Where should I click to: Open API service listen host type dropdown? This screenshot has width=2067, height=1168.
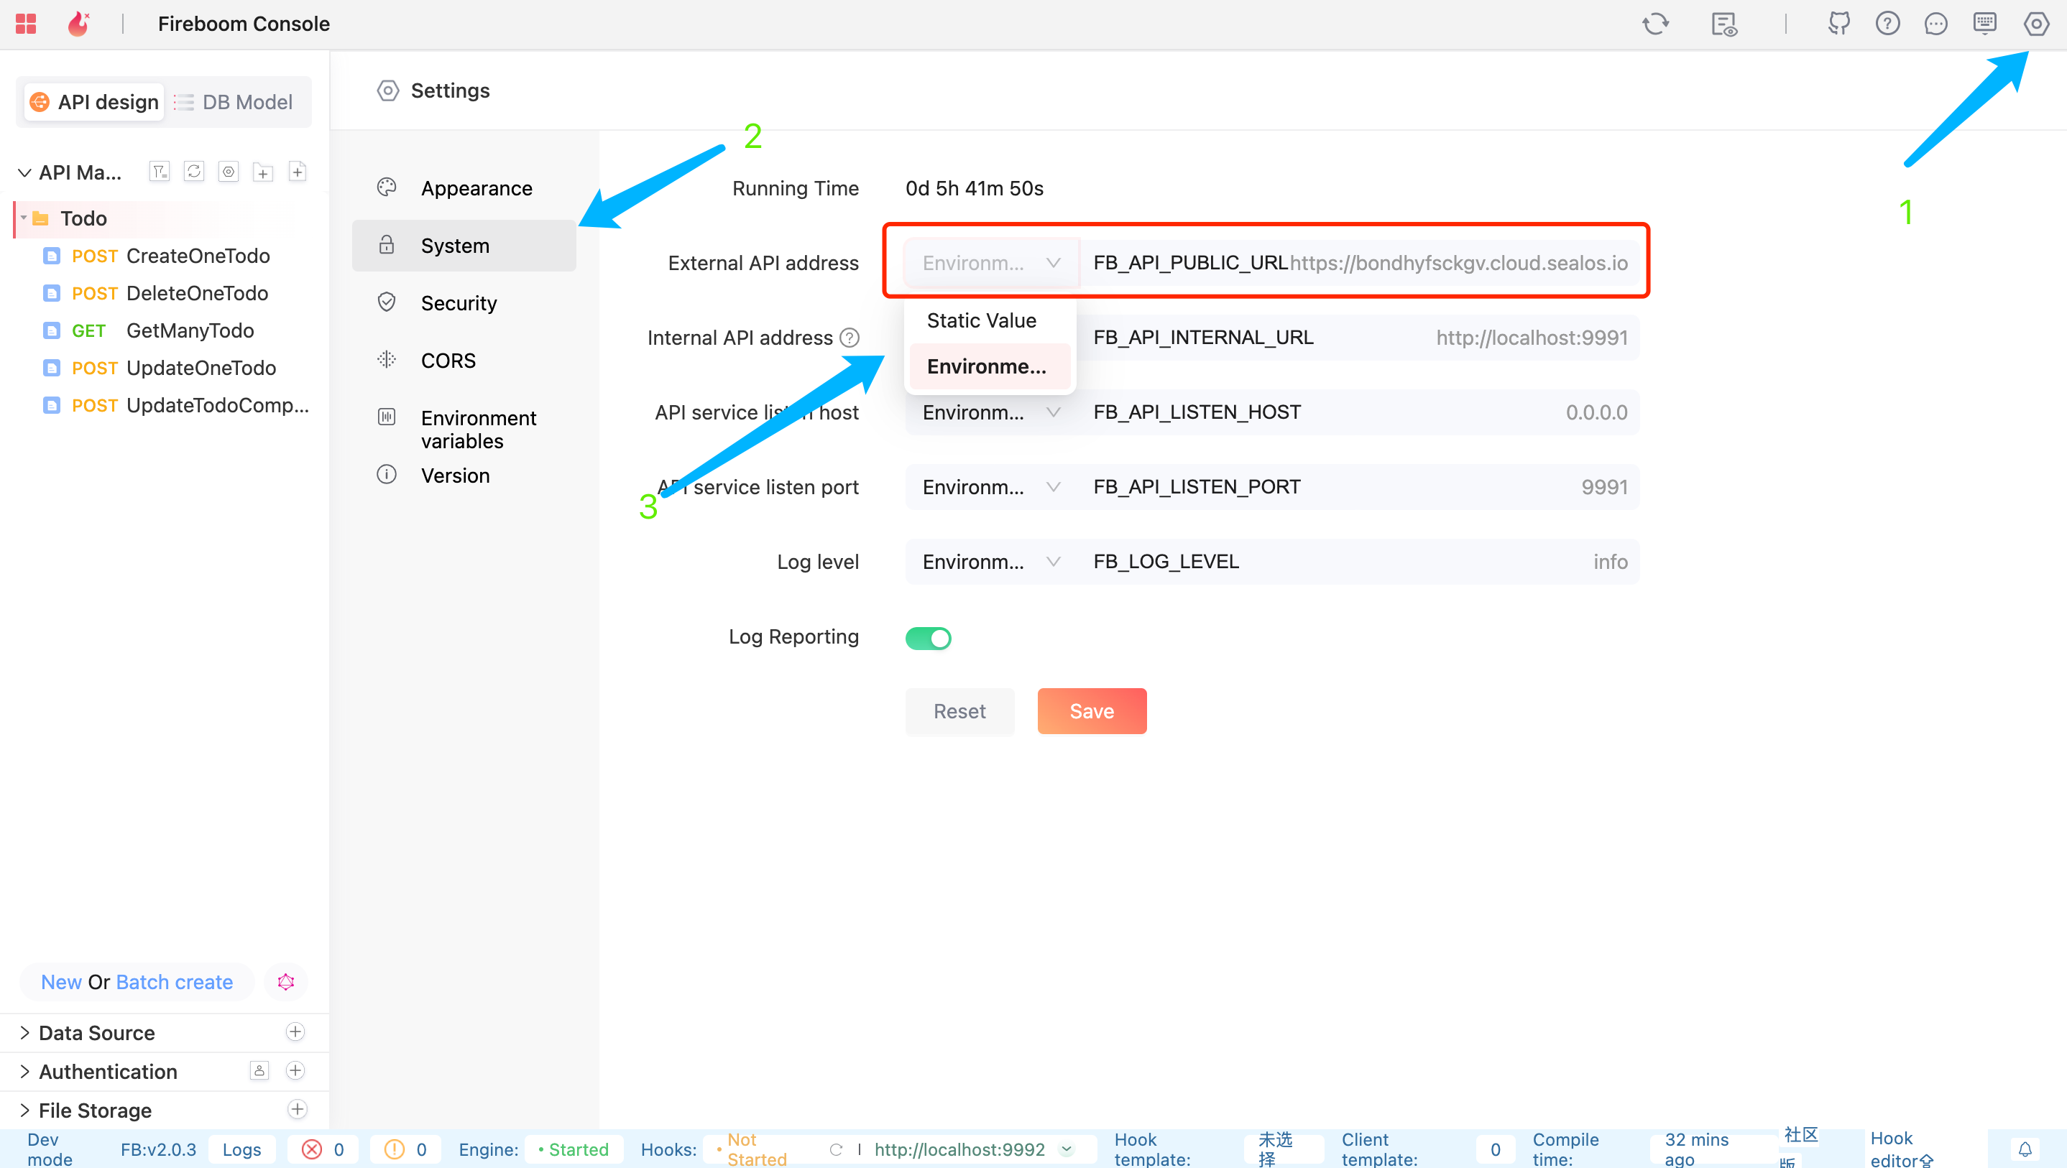(992, 412)
